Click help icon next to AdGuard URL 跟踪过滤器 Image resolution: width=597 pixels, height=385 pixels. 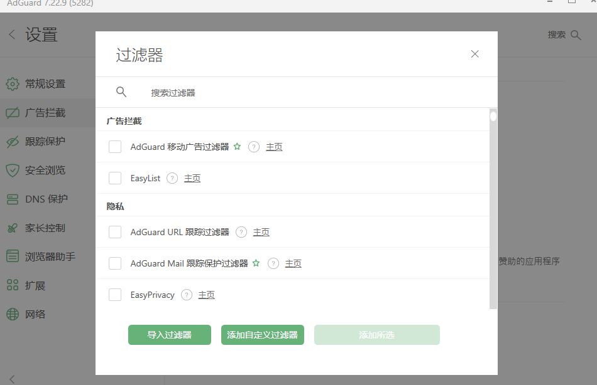click(x=241, y=232)
